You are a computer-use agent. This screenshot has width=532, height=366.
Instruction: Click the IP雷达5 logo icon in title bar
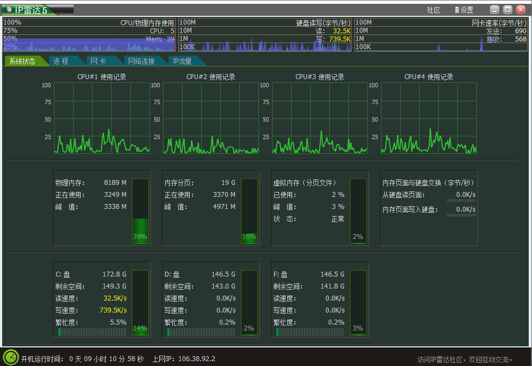click(8, 9)
